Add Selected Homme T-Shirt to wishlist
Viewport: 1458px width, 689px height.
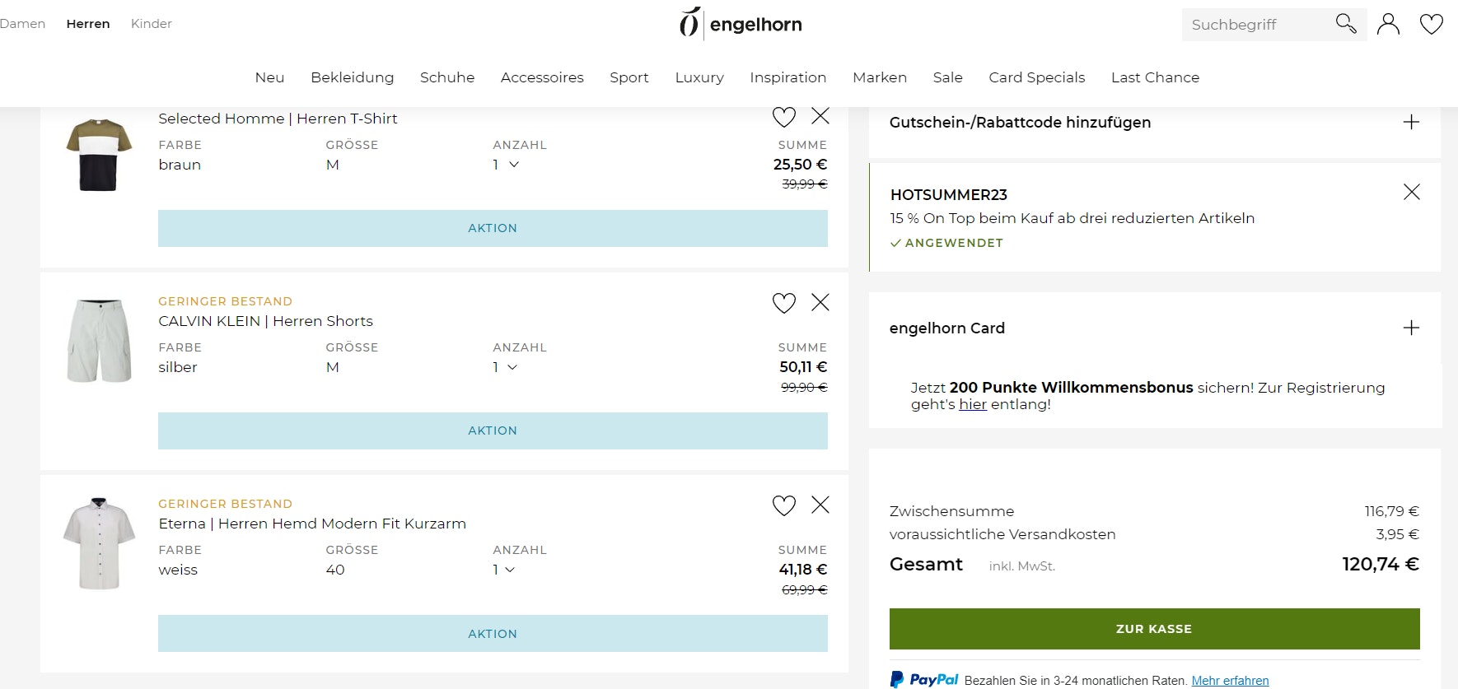(x=784, y=117)
